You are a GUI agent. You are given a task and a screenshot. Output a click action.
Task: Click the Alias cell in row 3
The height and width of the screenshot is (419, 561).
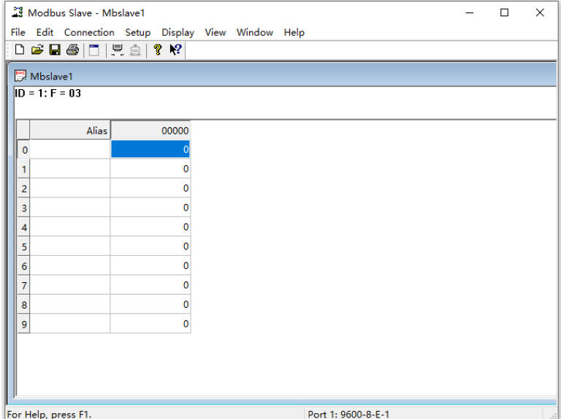pyautogui.click(x=70, y=208)
